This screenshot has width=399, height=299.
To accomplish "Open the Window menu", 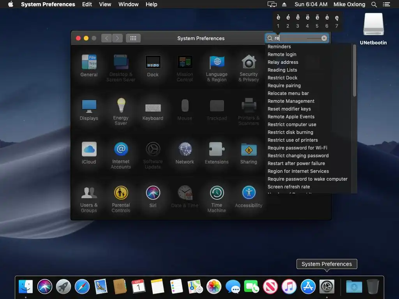I will (129, 4).
